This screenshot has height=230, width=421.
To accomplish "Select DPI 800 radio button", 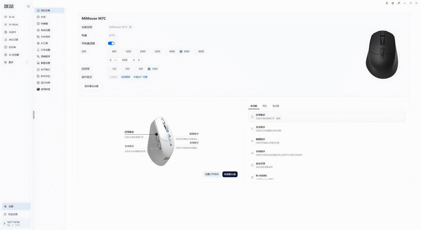I will point(109,51).
